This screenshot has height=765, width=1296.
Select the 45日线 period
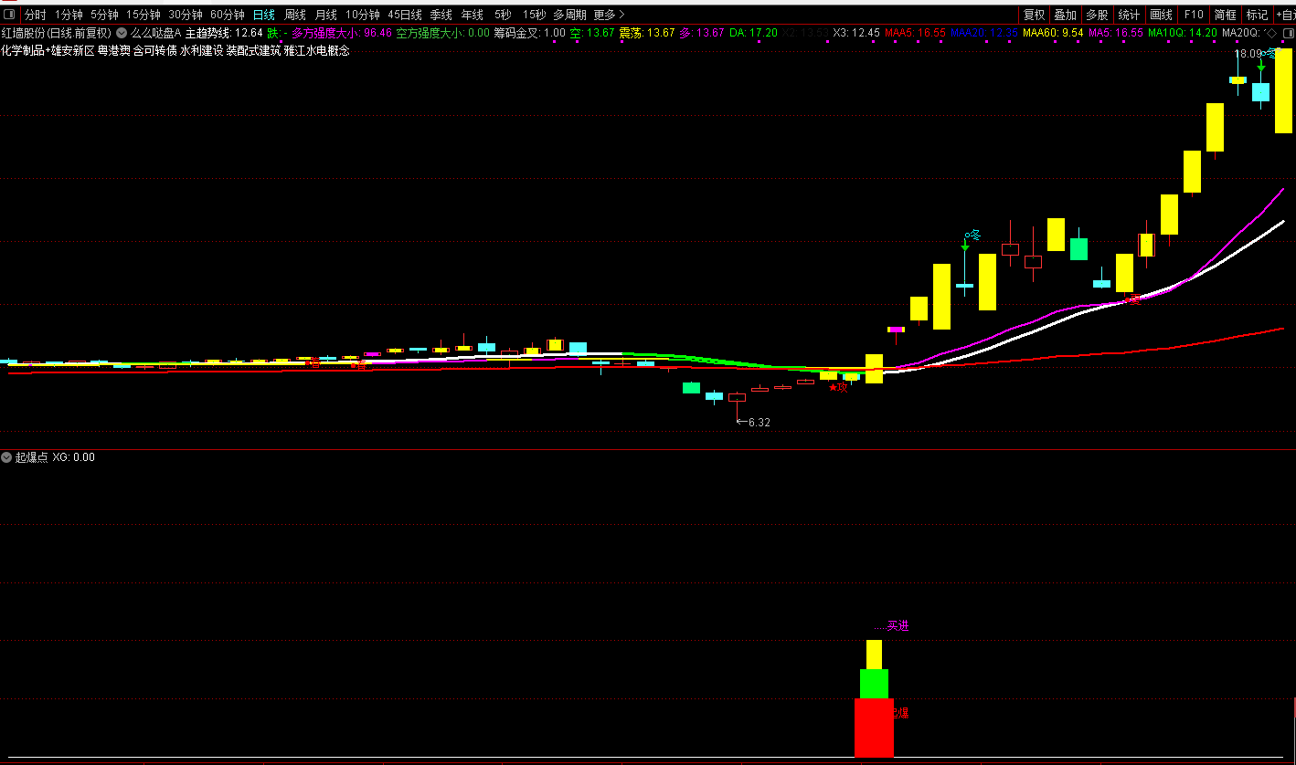click(405, 15)
